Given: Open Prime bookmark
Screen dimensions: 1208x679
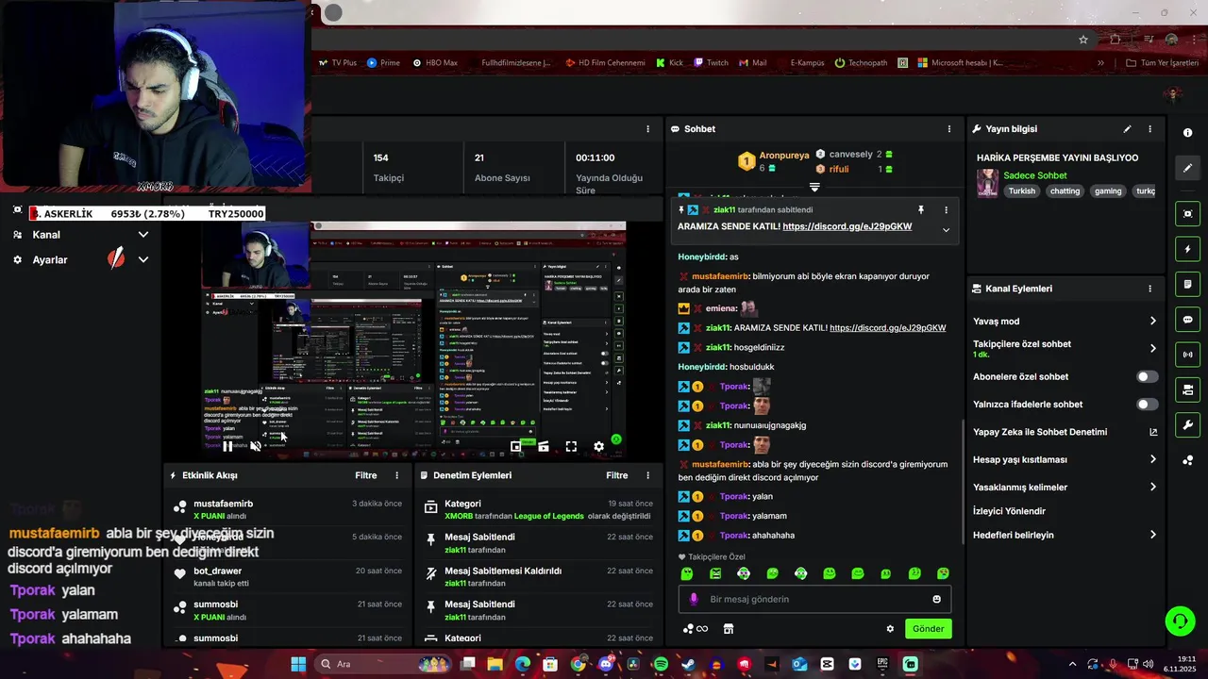Looking at the screenshot, I should (383, 63).
